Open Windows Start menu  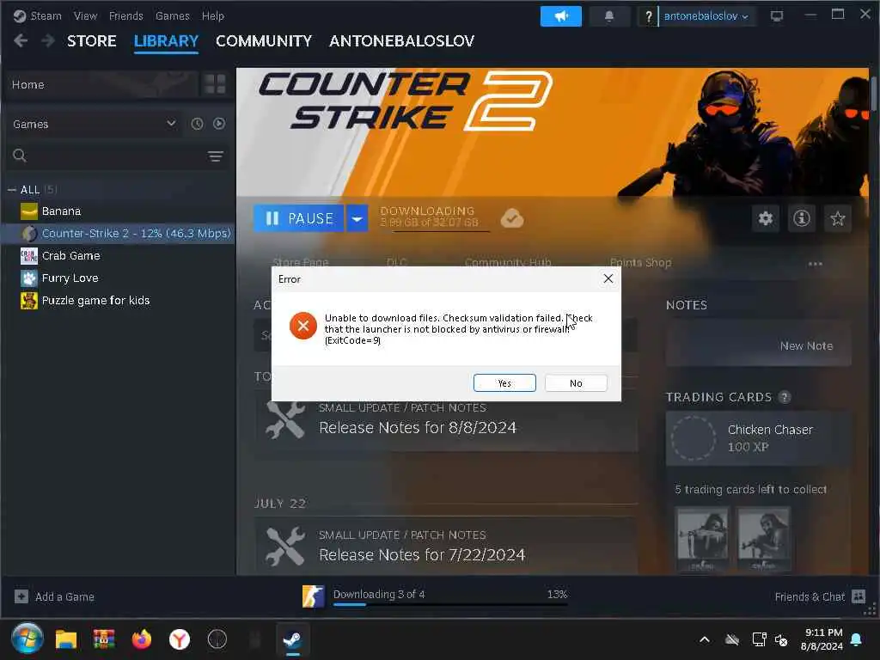point(27,639)
